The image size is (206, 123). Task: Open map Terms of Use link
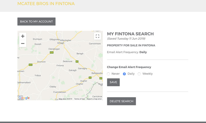point(79,99)
